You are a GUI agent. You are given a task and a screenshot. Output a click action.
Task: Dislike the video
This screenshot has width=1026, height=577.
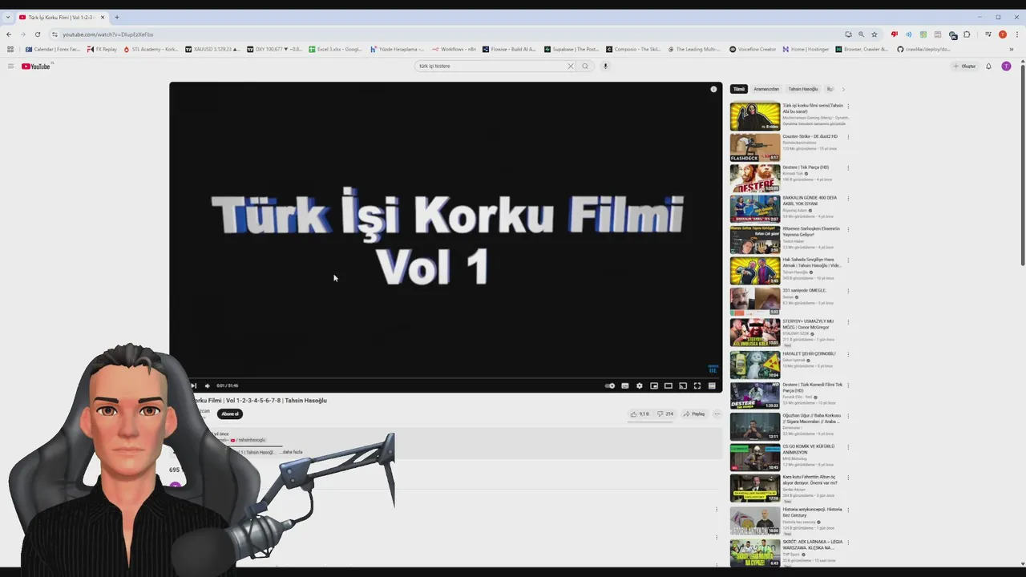665,414
